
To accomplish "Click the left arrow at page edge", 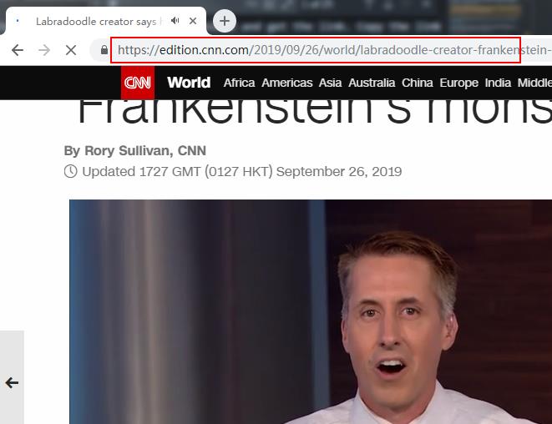I will (12, 383).
